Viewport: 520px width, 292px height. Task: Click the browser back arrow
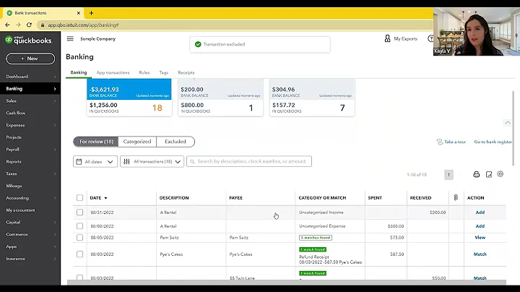tap(7, 25)
